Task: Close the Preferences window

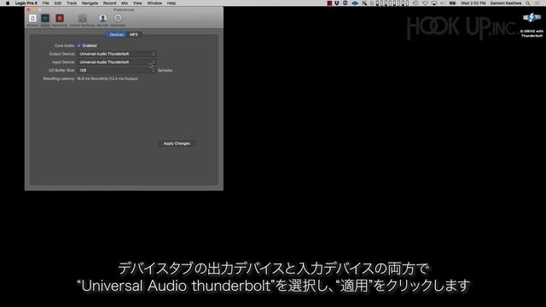Action: pyautogui.click(x=28, y=9)
